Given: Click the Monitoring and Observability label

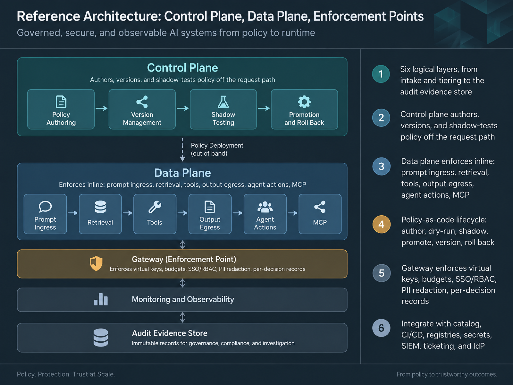Looking at the screenshot, I should 183,299.
